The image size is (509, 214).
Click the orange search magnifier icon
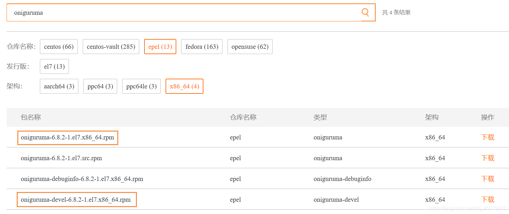coord(365,12)
